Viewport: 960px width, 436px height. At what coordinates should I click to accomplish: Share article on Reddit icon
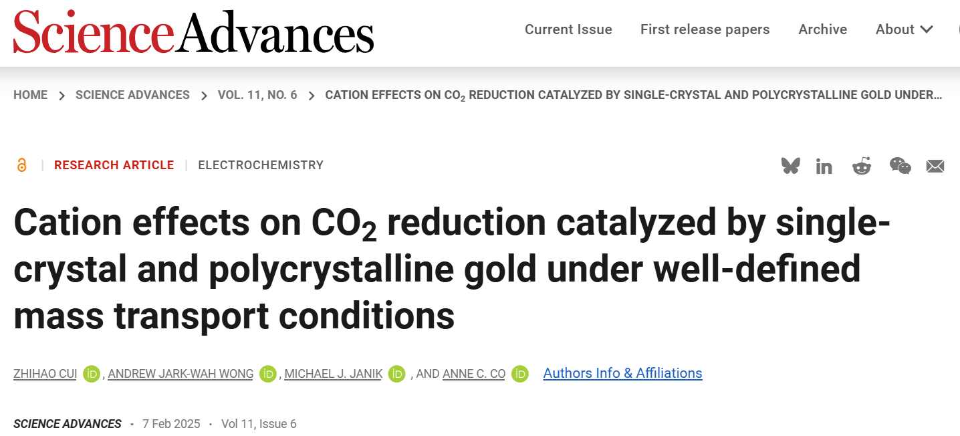click(862, 166)
